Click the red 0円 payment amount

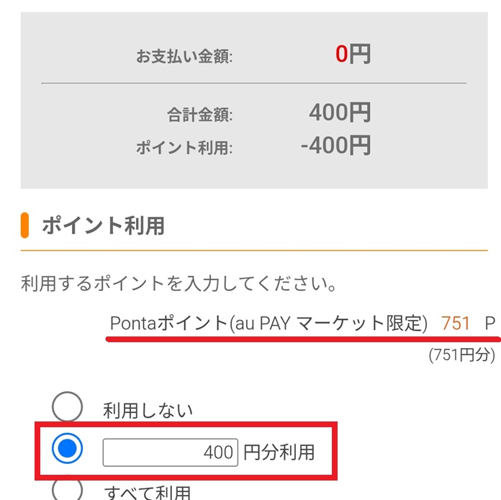click(353, 54)
